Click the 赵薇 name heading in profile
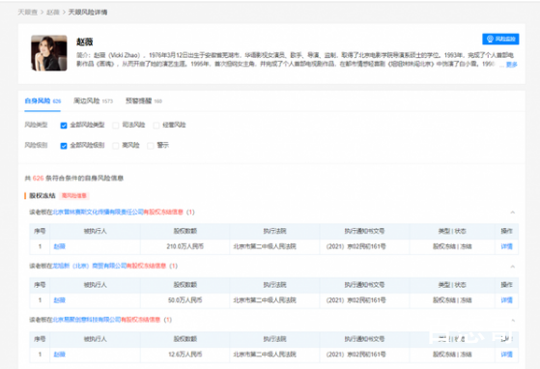The width and height of the screenshot is (540, 369). (x=85, y=42)
